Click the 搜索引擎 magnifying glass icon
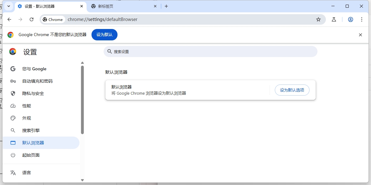 [x=13, y=130]
